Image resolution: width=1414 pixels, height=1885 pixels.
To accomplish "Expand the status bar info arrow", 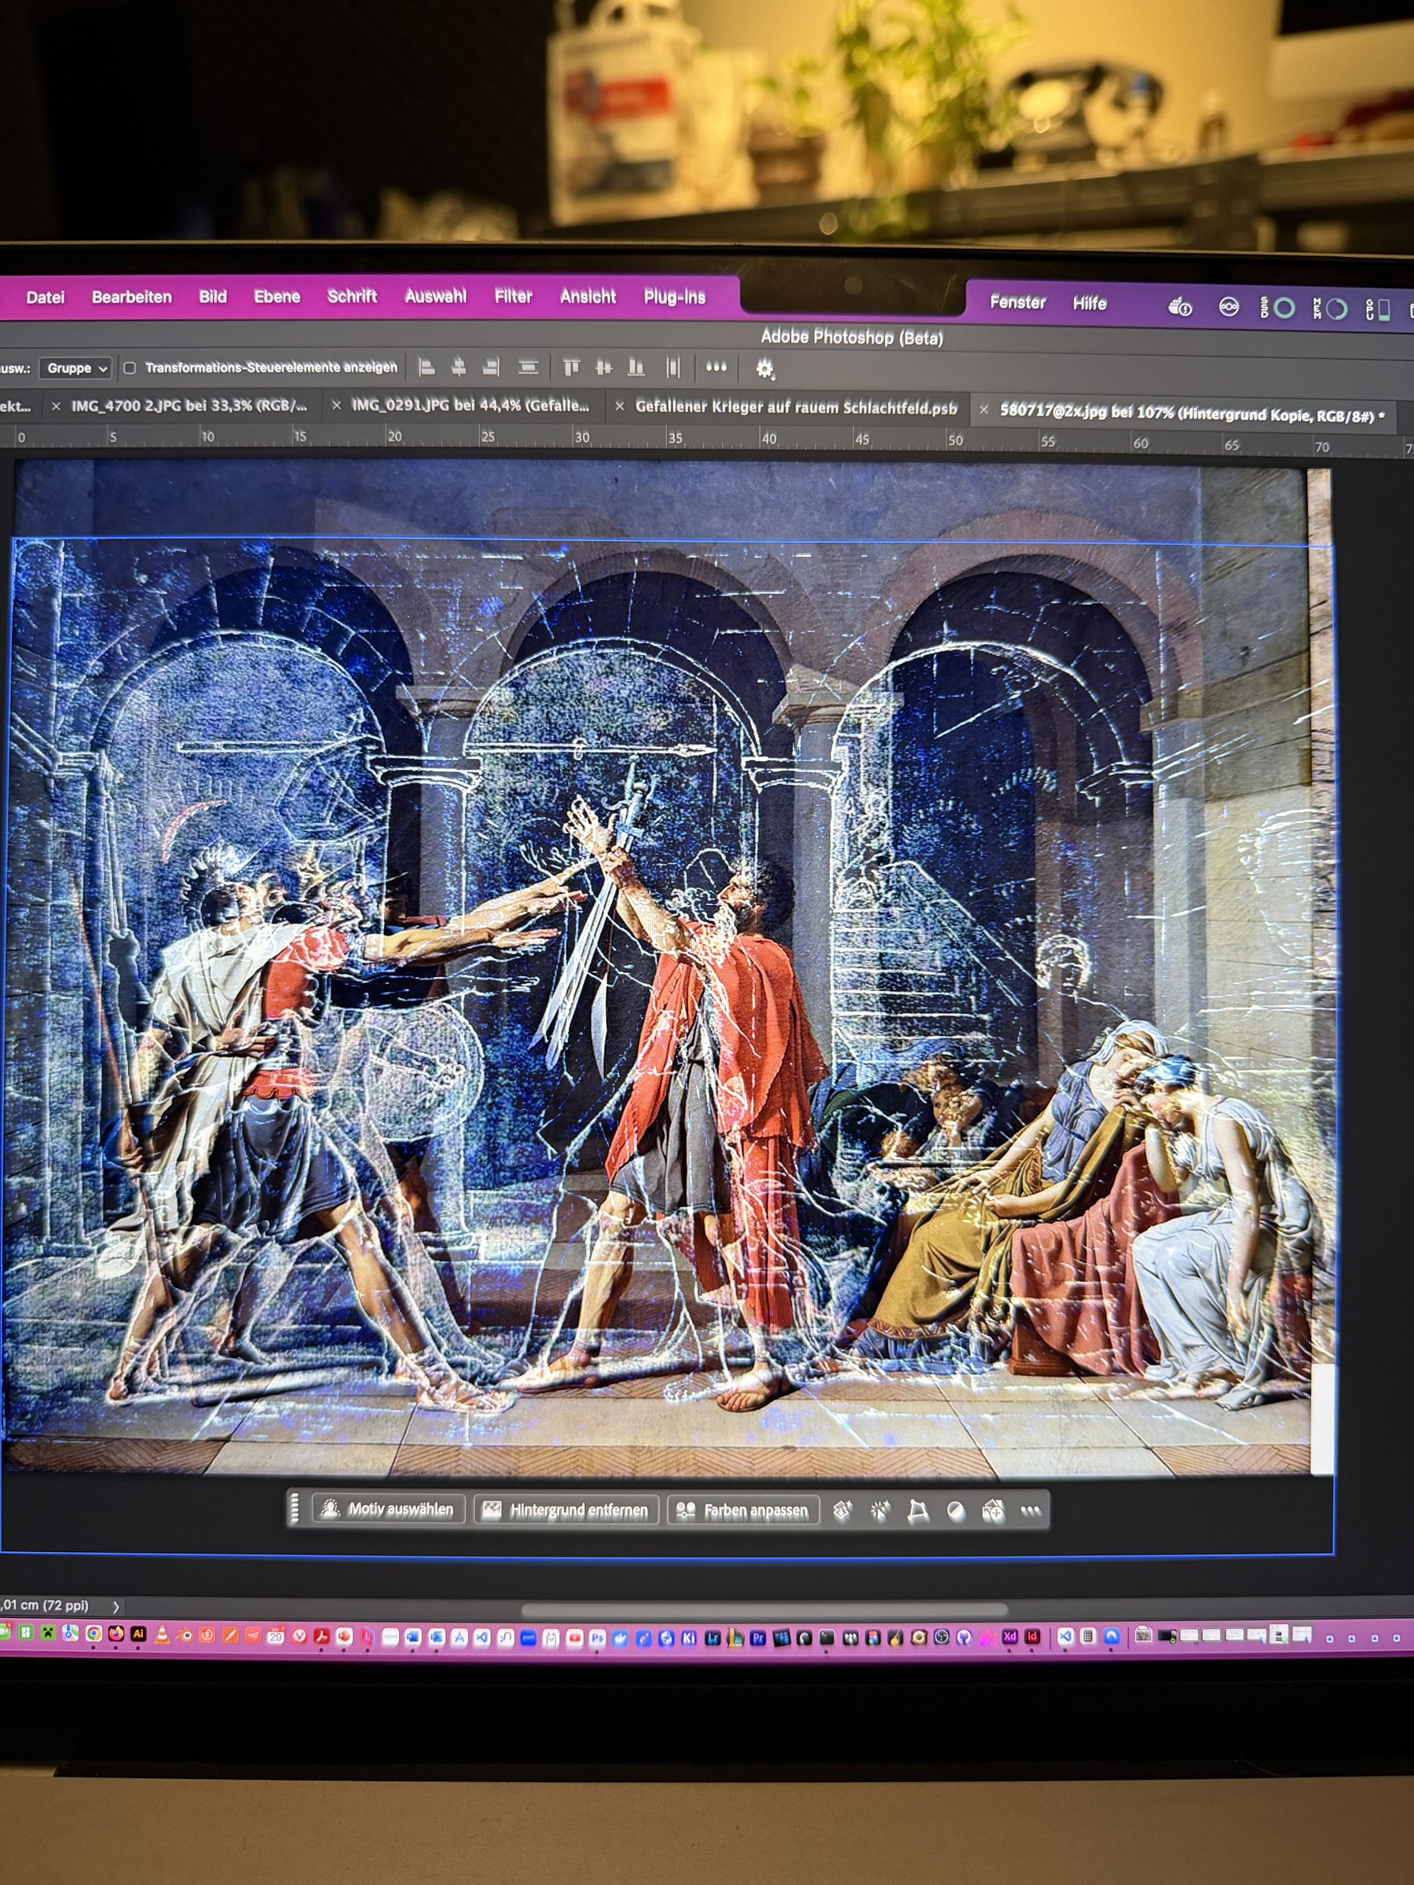I will (x=116, y=1606).
